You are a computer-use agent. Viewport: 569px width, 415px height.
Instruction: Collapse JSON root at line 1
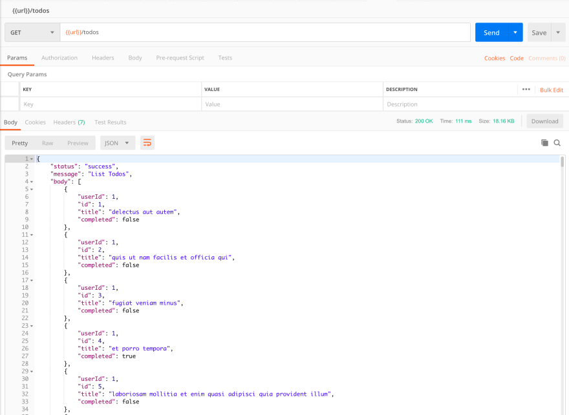(x=32, y=159)
